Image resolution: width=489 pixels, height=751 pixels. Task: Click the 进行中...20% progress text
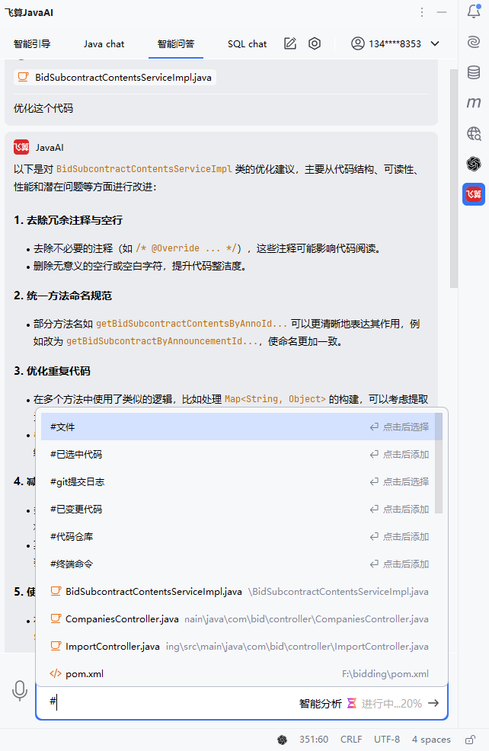point(392,703)
